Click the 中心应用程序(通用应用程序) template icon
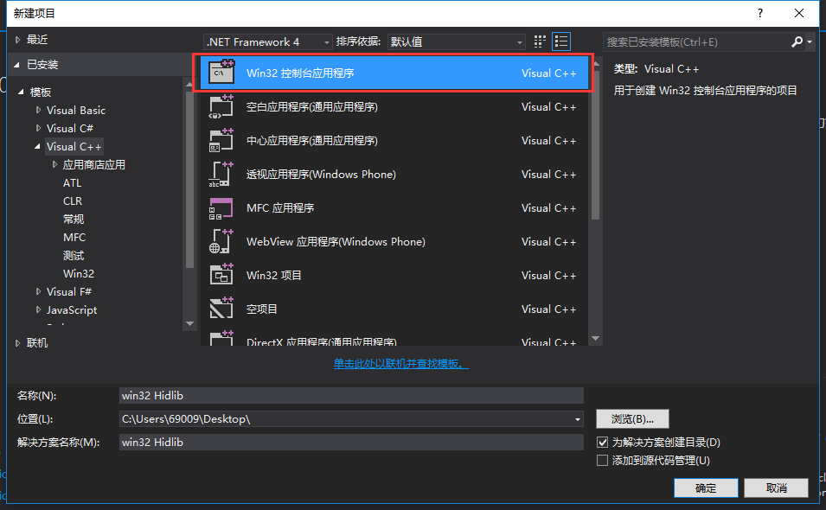This screenshot has width=826, height=510. [x=221, y=141]
